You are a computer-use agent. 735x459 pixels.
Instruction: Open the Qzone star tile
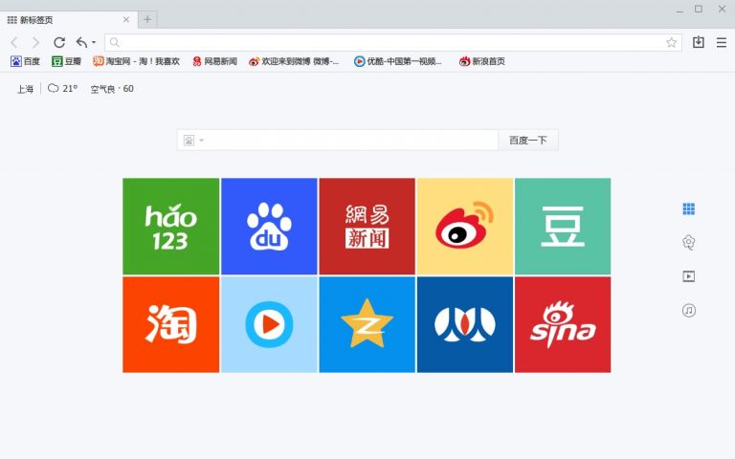coord(367,324)
